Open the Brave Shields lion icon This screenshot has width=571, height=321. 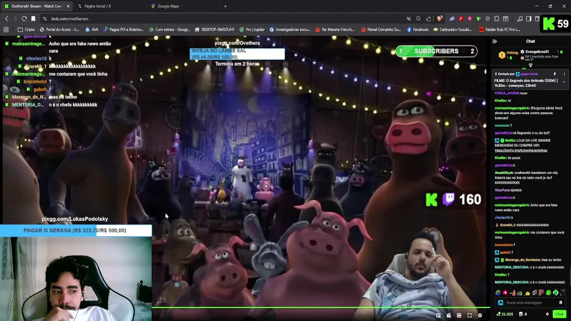439,19
